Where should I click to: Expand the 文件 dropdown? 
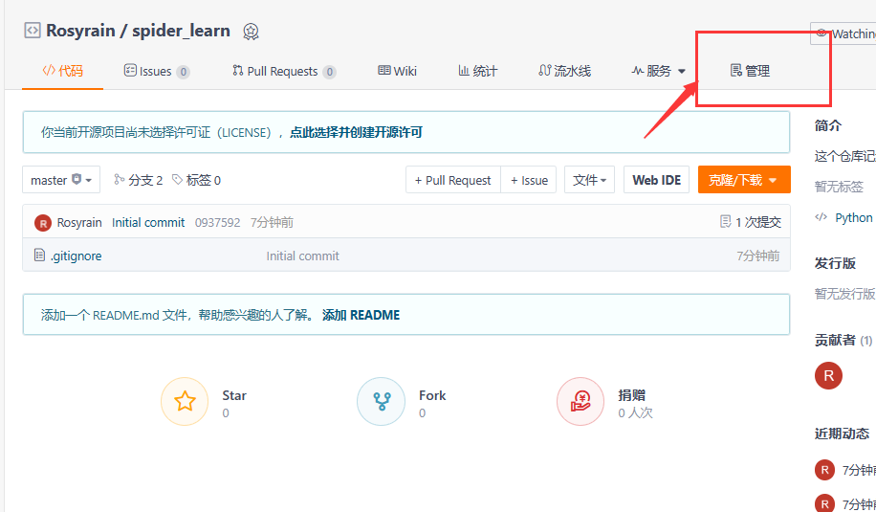[589, 179]
